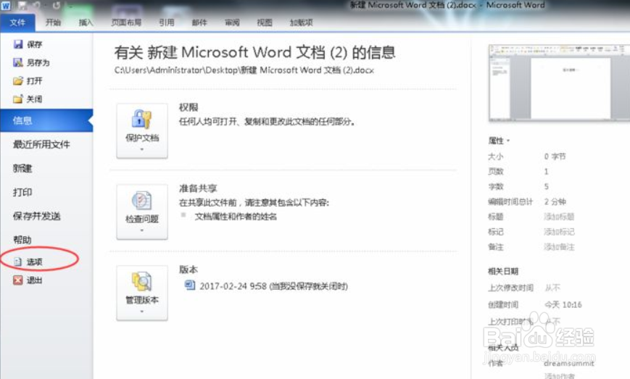Open the 保护文档 protect document dropdown
This screenshot has width=630, height=379.
click(x=142, y=131)
